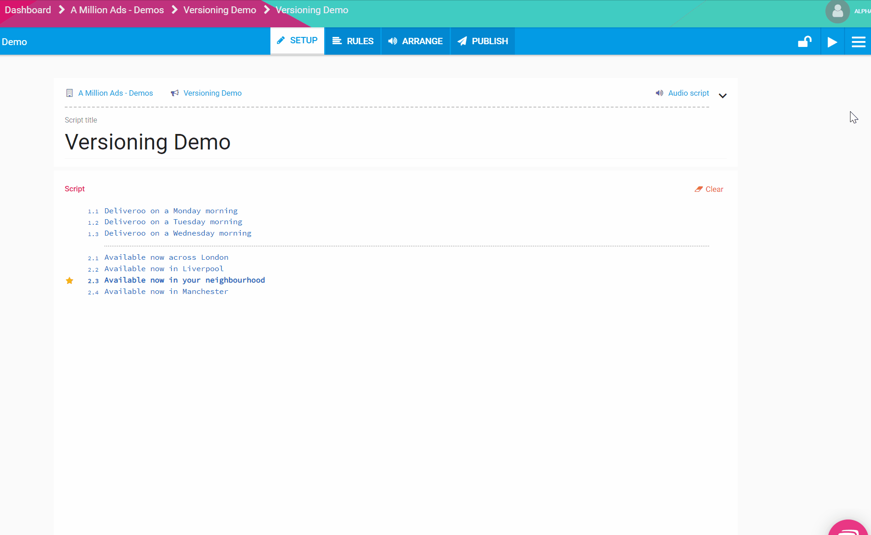
Task: Open Dashboard in the breadcrumb
Action: click(28, 10)
